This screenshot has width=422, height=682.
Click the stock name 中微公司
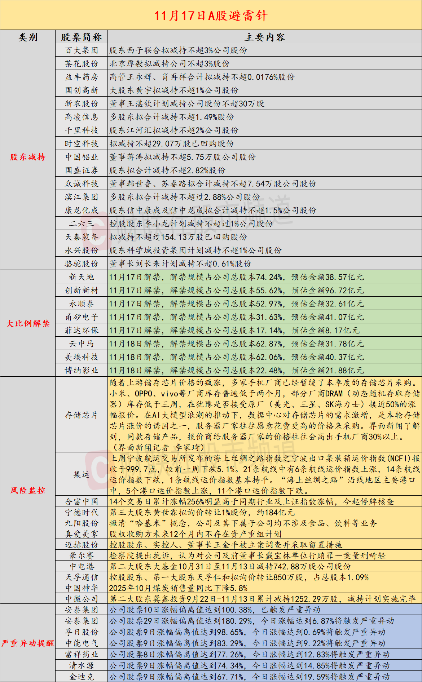[82, 599]
